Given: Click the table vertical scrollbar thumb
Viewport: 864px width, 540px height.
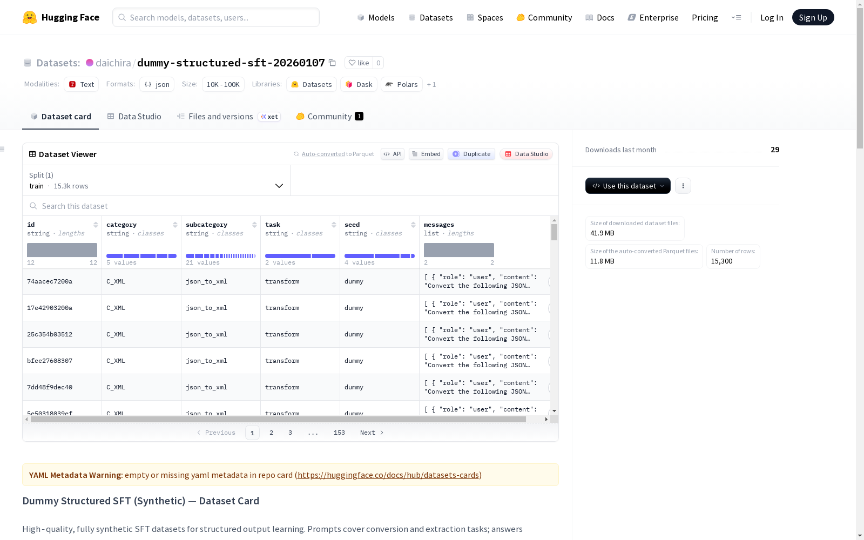Looking at the screenshot, I should [554, 232].
